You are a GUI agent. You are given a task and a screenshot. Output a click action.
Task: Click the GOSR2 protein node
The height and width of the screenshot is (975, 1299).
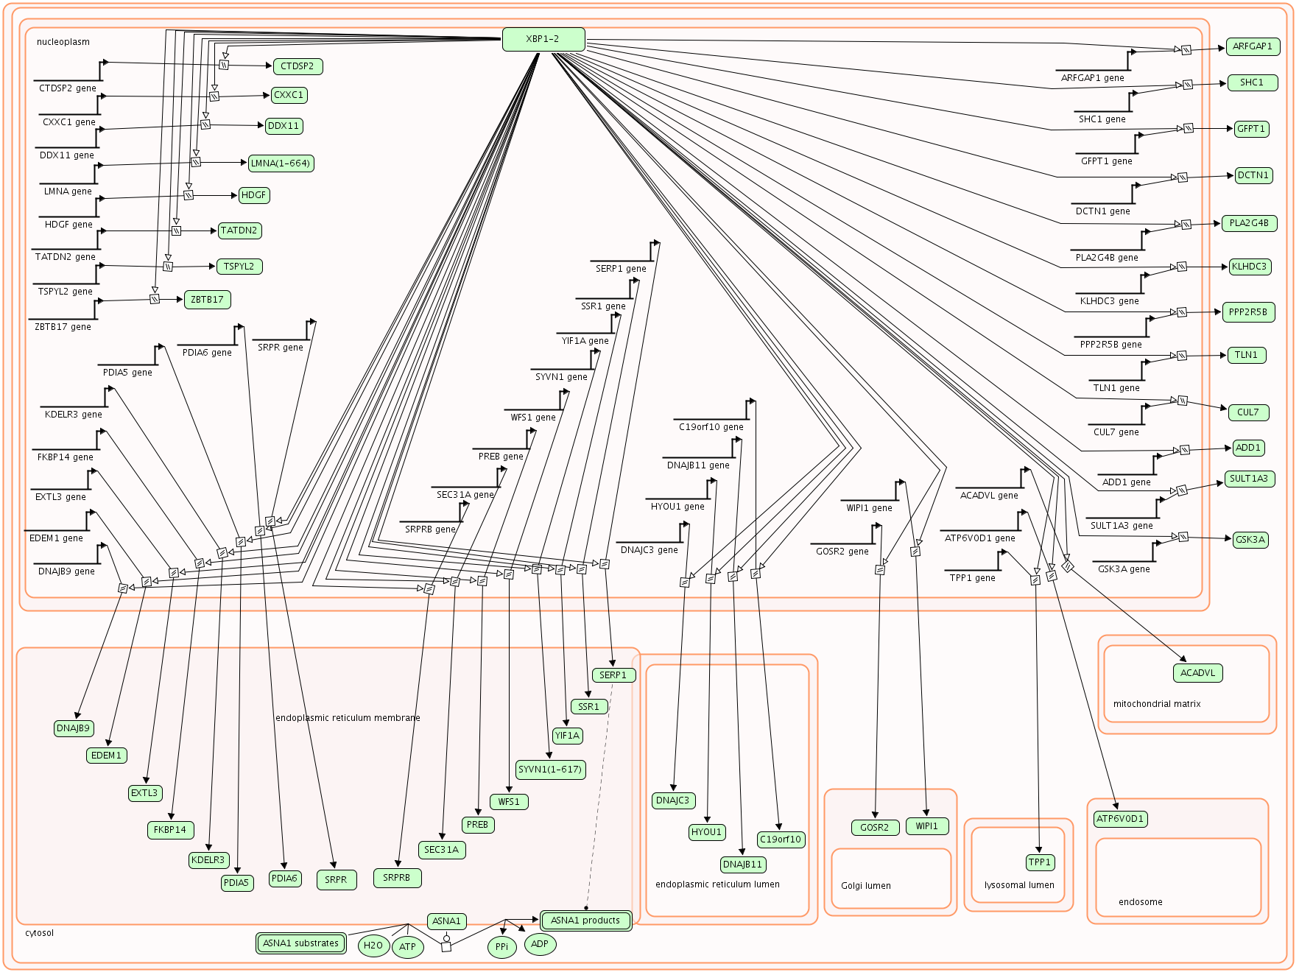pyautogui.click(x=875, y=828)
